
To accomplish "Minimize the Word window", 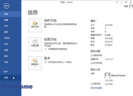I will point(121,2).
